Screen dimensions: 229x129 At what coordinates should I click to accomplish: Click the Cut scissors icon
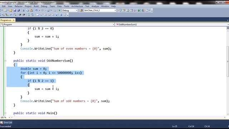point(24,10)
